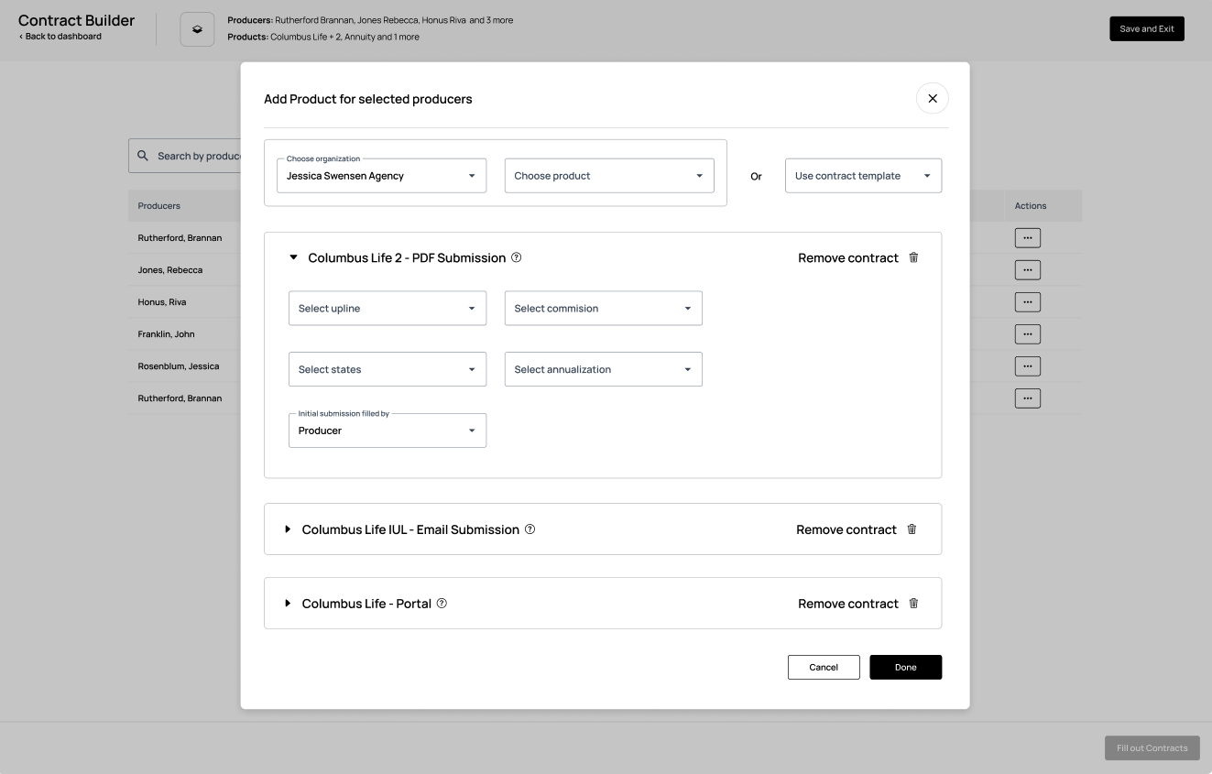
Task: Open help icon next to Columbus Life 2 - PDF Submission
Action: coord(517,257)
